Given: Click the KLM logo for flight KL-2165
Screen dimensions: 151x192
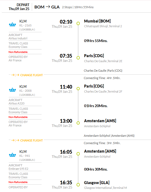Looking at the screenshot, I should (x=12, y=24).
